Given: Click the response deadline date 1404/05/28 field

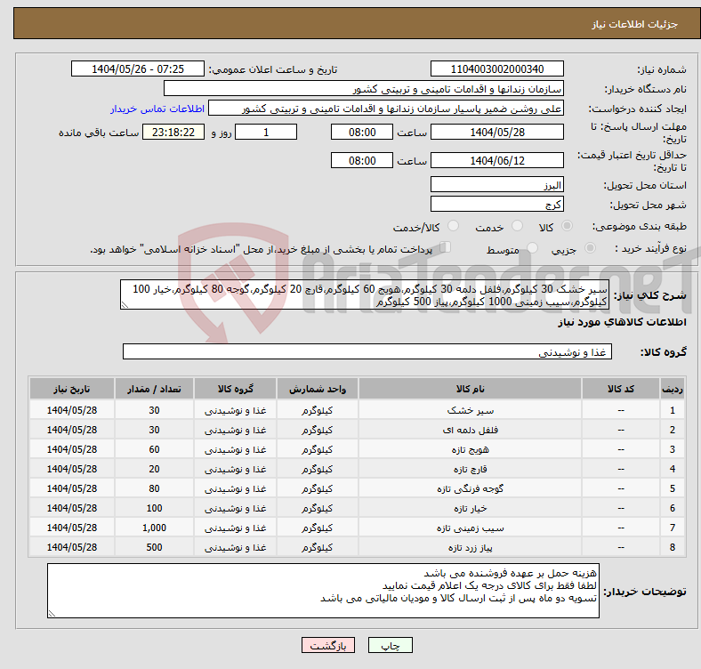Looking at the screenshot, I should click(496, 133).
